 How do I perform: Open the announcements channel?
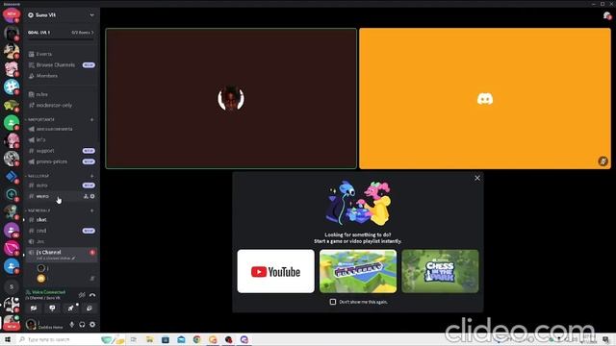pos(61,129)
